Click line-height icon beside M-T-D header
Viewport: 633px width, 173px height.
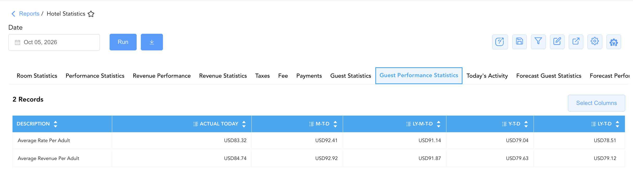pos(312,124)
